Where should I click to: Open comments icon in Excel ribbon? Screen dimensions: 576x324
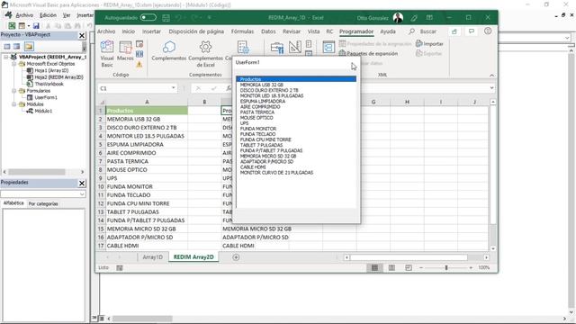[472, 31]
